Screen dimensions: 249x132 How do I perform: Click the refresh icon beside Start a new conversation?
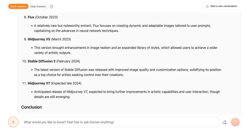pos(207,6)
